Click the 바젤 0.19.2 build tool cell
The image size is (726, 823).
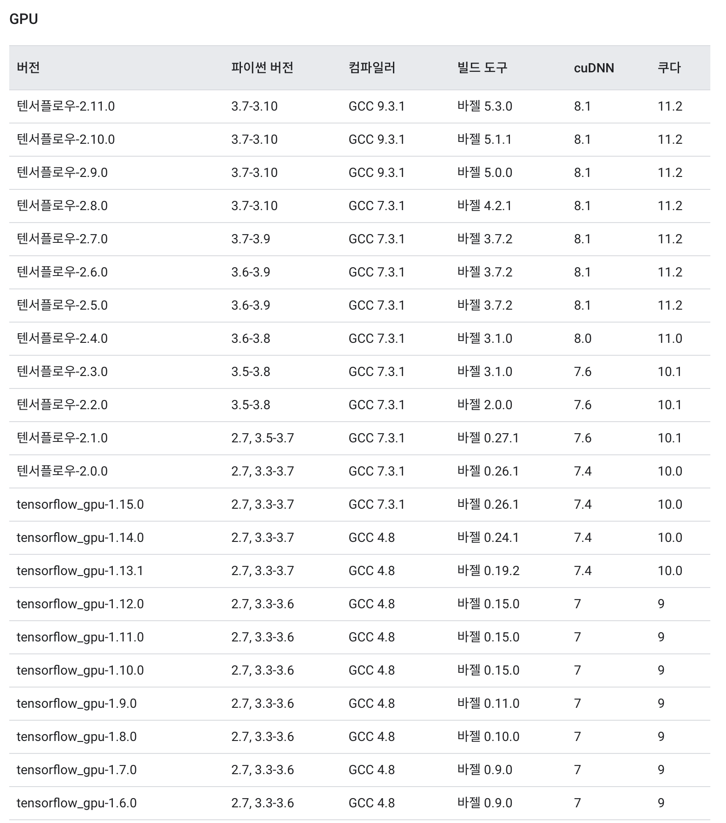[488, 571]
